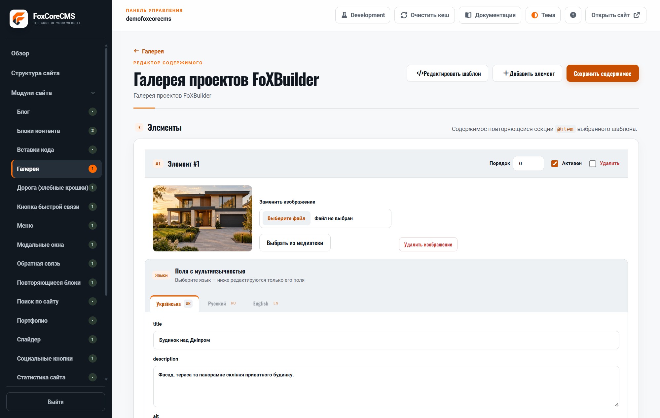Viewport: 660px width, 418px height.
Task: Click the demofoxcorecms site name
Action: click(149, 19)
